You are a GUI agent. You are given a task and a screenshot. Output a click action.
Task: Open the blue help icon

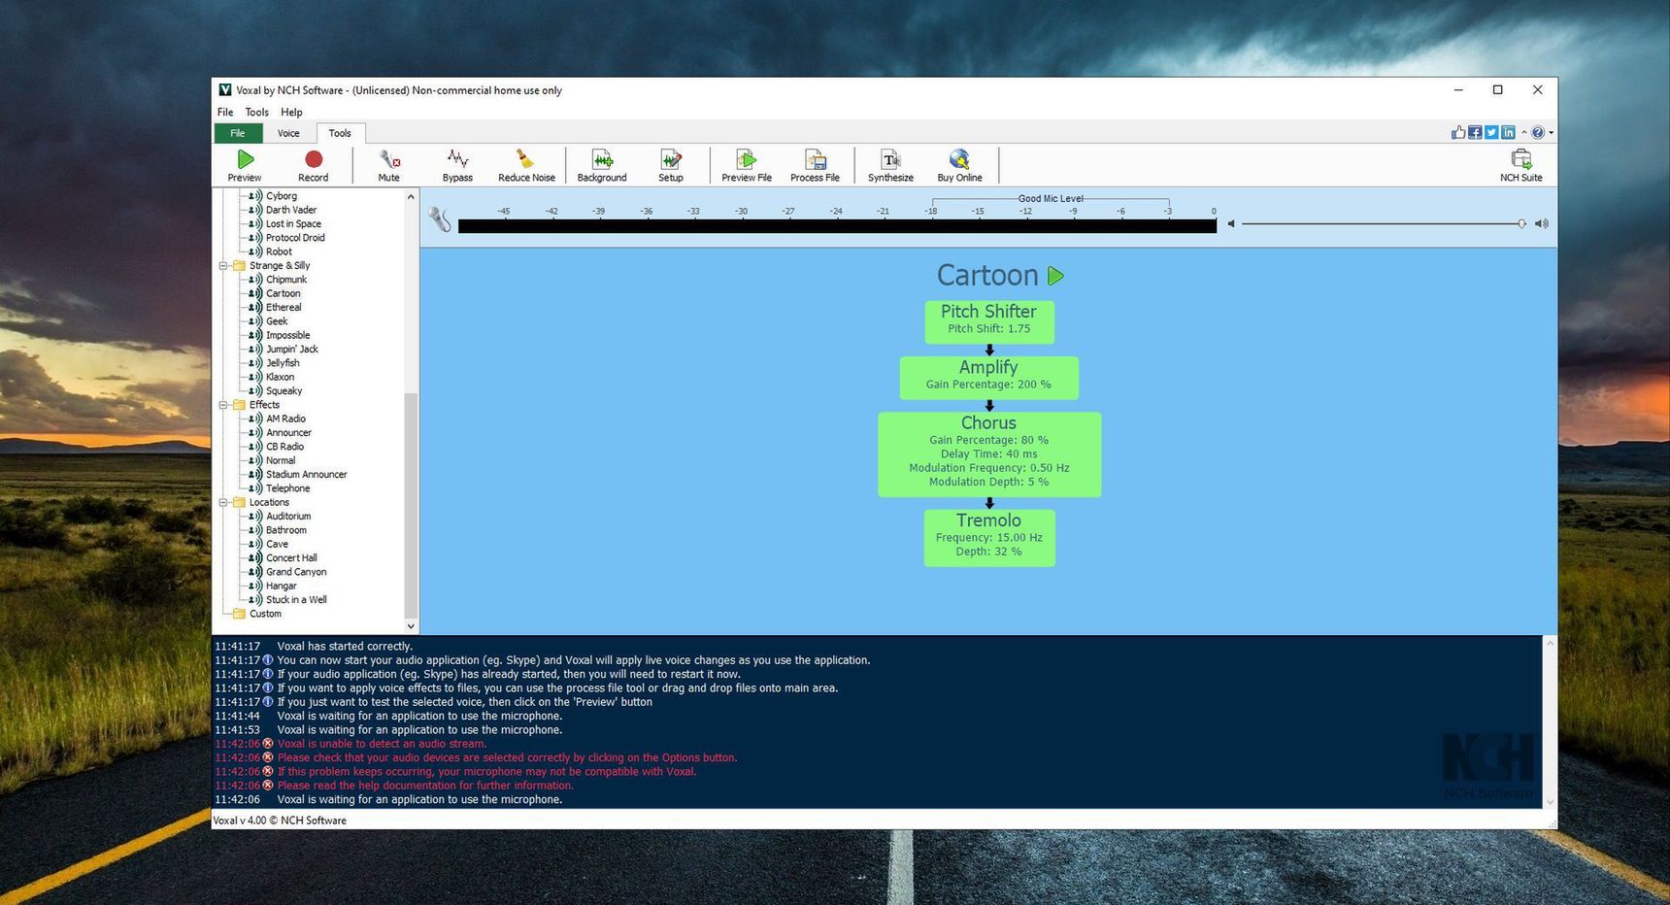(x=1538, y=132)
